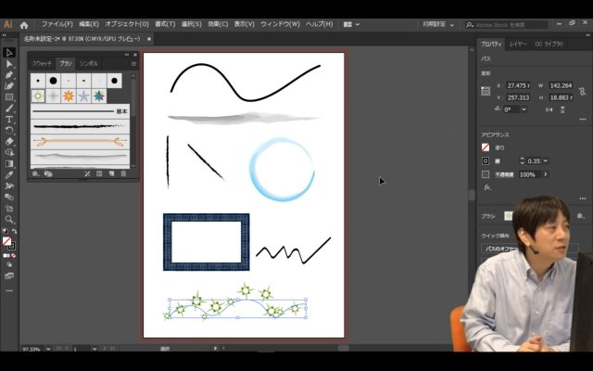
Task: Select the Gradient tool
Action: [x=9, y=163]
